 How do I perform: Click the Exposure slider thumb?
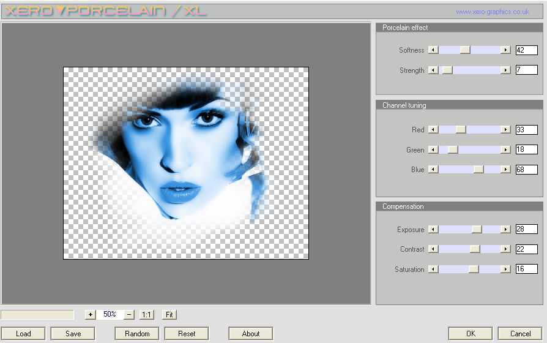click(477, 230)
